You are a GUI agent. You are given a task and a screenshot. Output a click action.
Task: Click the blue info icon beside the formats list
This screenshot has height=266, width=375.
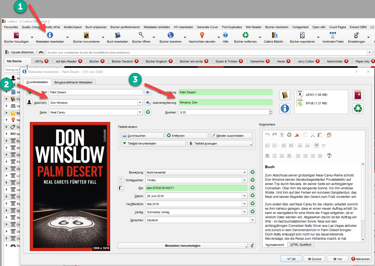(285, 108)
